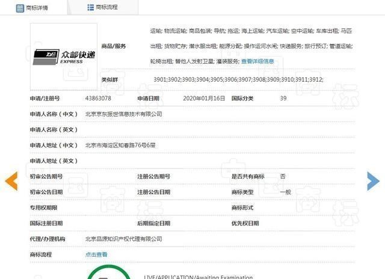
Task: Select the 一般 trademark type value
Action: click(285, 192)
